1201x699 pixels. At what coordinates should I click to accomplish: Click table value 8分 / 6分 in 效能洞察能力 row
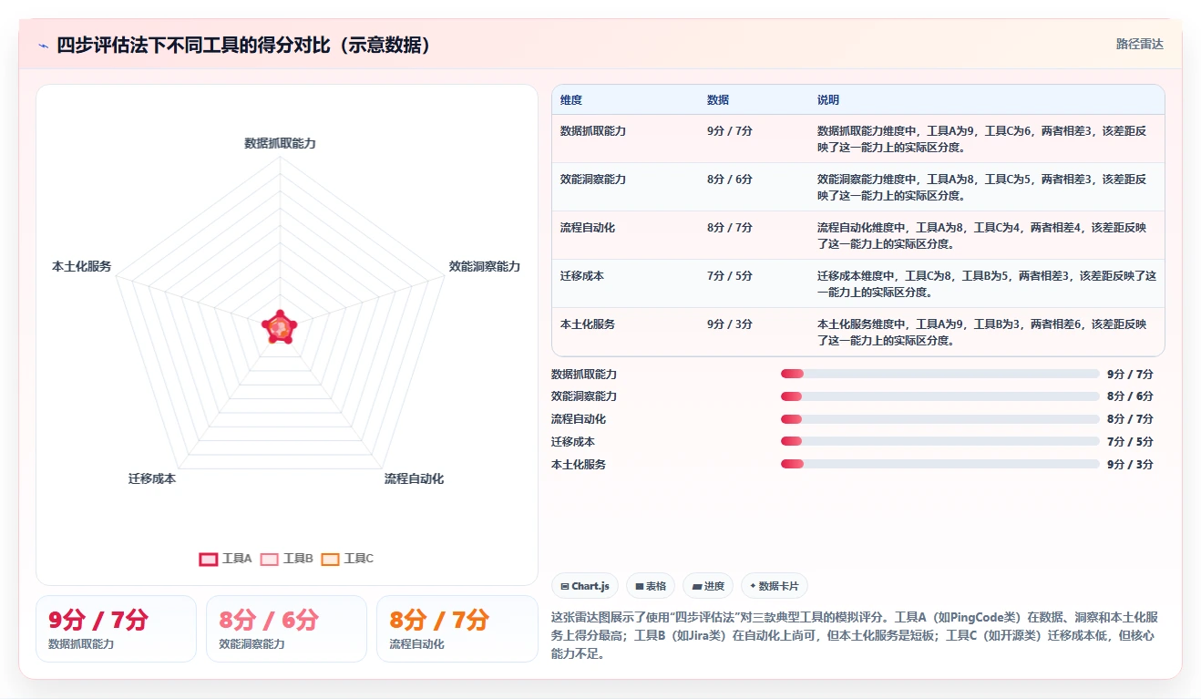[730, 180]
